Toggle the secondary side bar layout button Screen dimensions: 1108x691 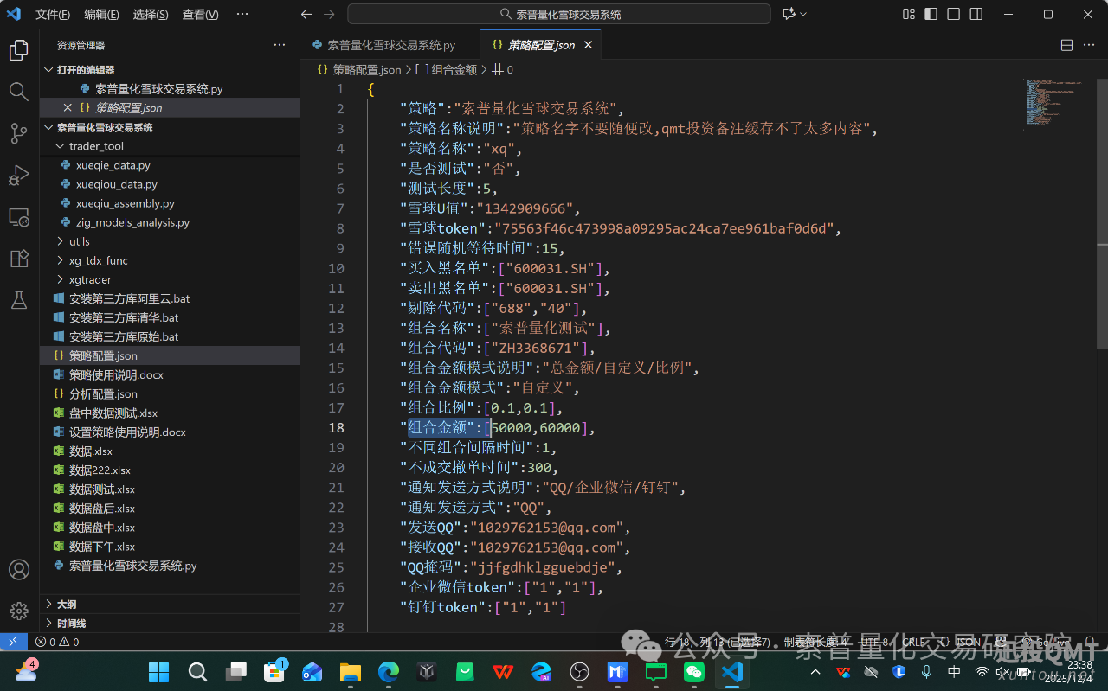pyautogui.click(x=976, y=14)
